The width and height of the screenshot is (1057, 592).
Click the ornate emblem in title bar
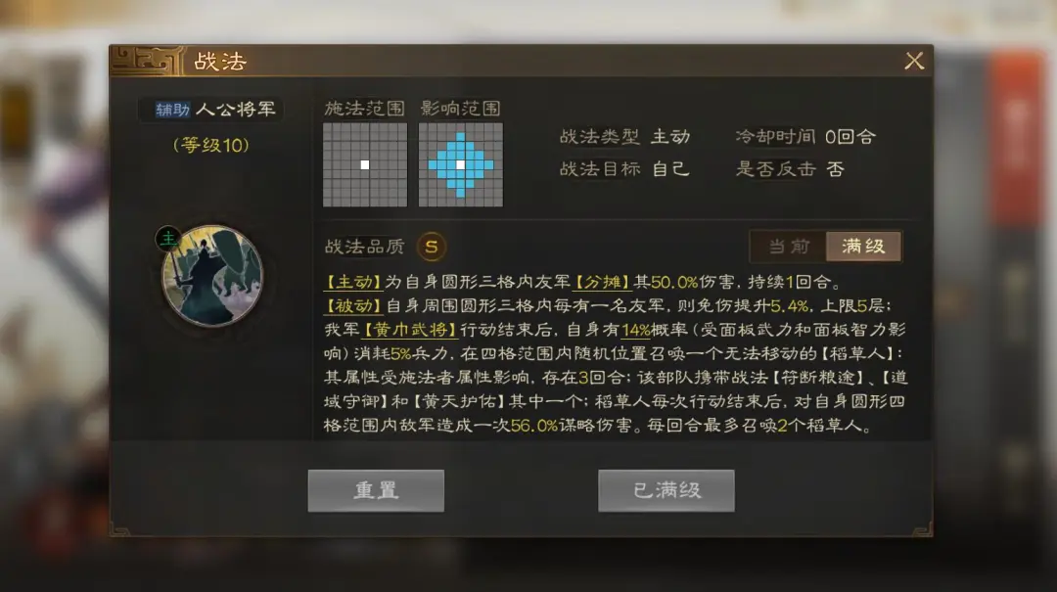[x=148, y=61]
